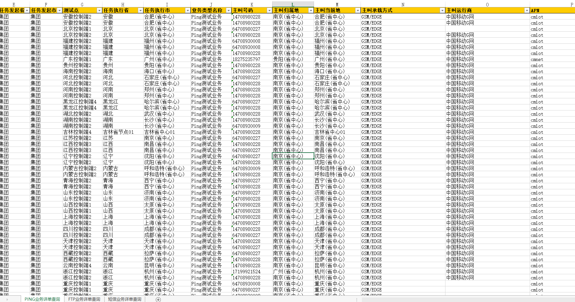Select the 云南 province cell
Viewport: 575px width, 302px height.
point(123,265)
